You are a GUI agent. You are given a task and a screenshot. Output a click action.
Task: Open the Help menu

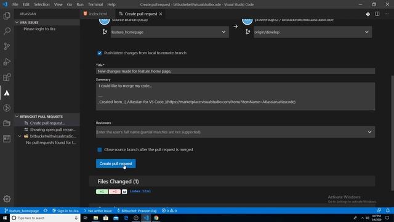tap(111, 4)
